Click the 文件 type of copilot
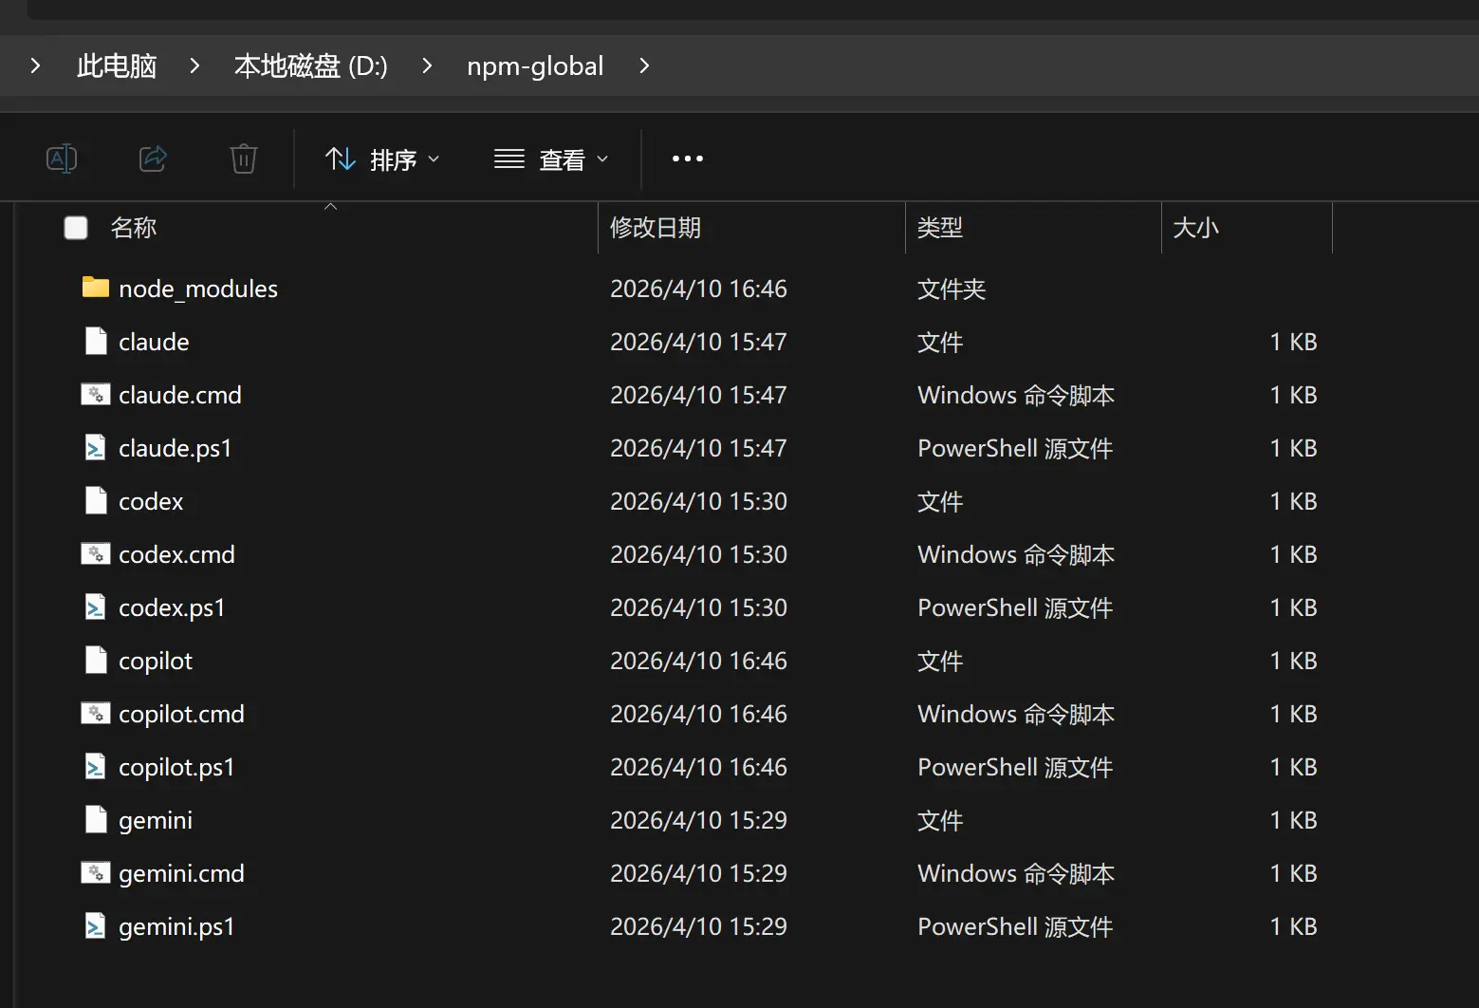 [x=940, y=661]
